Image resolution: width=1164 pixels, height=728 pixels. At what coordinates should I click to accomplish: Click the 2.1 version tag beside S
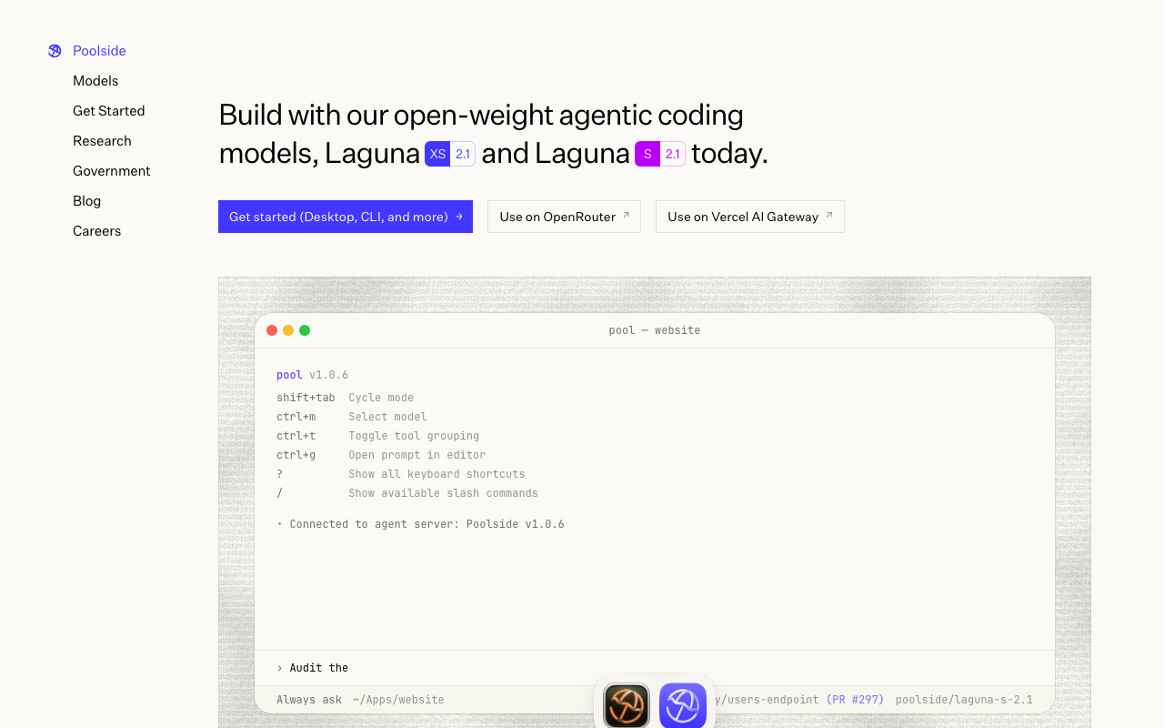click(x=673, y=154)
